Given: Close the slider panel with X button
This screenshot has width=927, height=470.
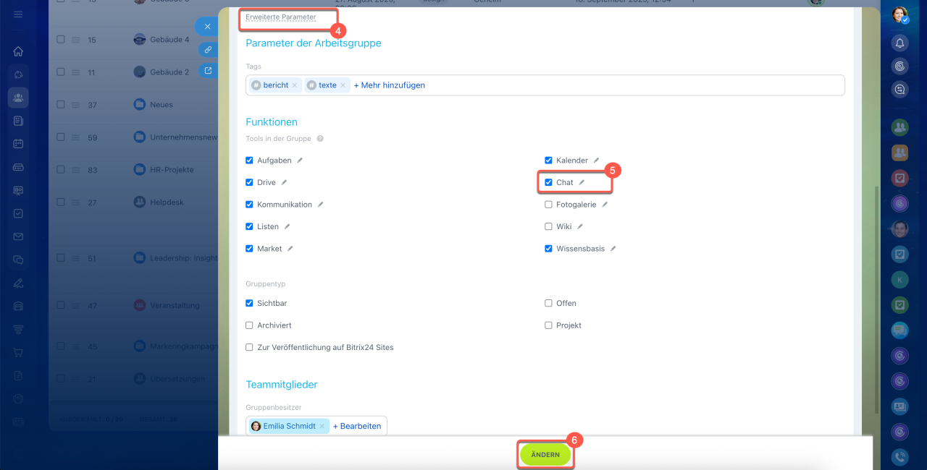Looking at the screenshot, I should click(x=207, y=27).
